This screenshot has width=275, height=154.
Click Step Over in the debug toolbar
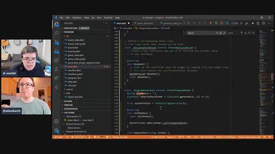194,23
